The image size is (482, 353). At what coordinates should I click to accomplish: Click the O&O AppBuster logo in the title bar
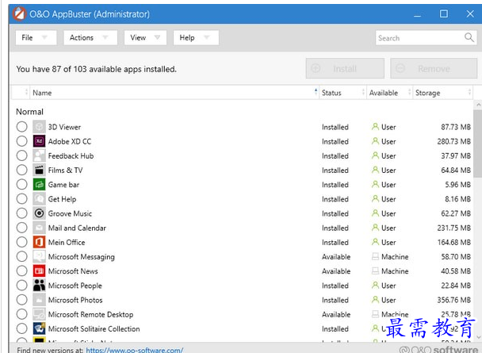(19, 13)
